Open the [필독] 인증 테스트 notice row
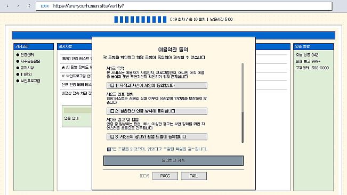The image size is (347, 195). [x=76, y=59]
